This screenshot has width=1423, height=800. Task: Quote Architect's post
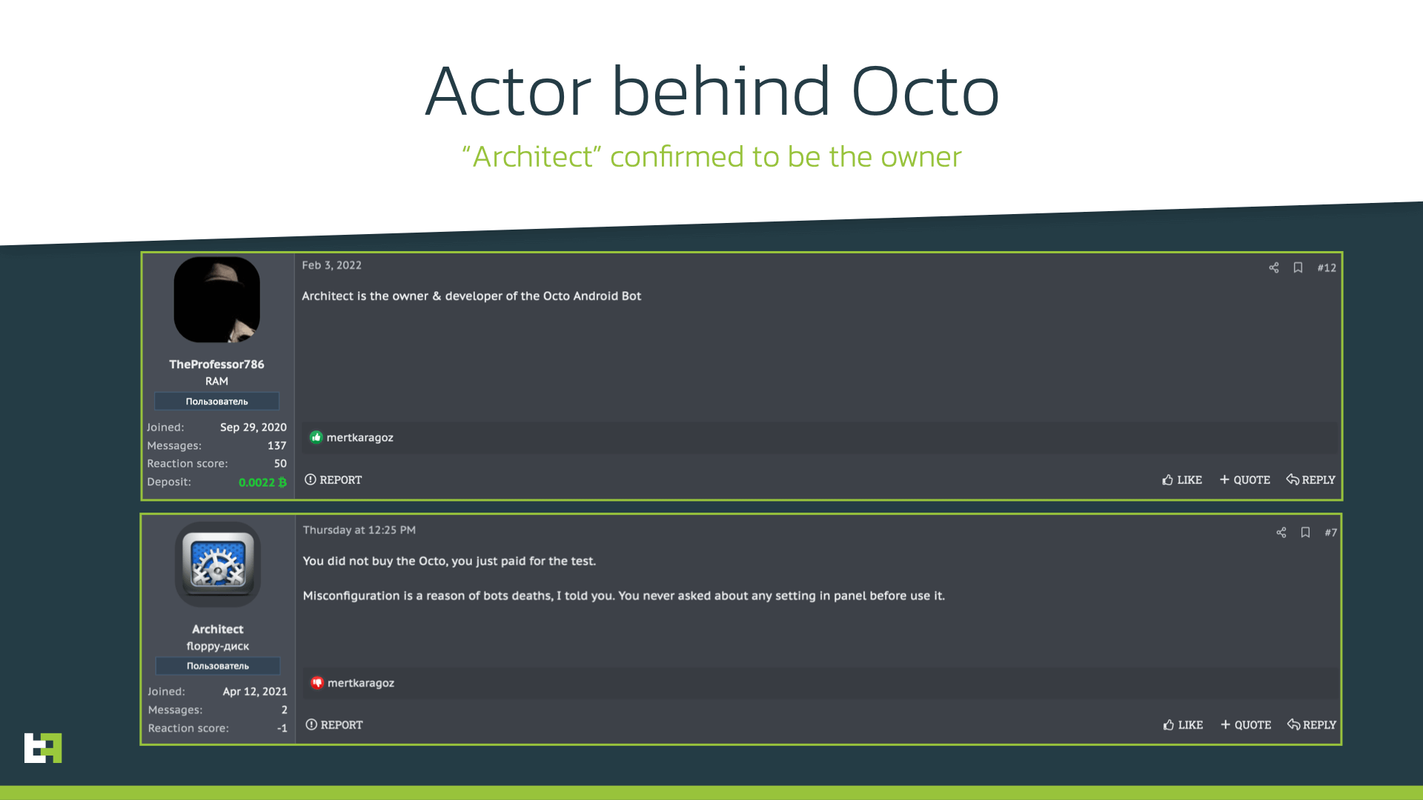tap(1246, 725)
